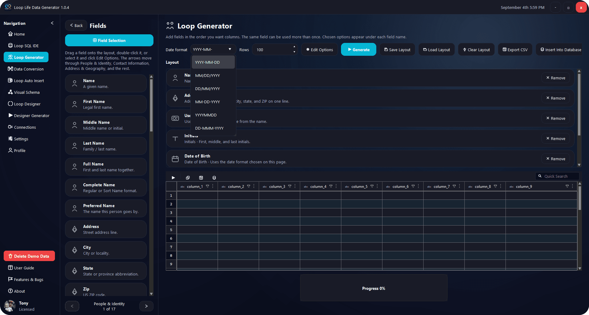
Task: Select the First Name field card
Action: pyautogui.click(x=106, y=104)
